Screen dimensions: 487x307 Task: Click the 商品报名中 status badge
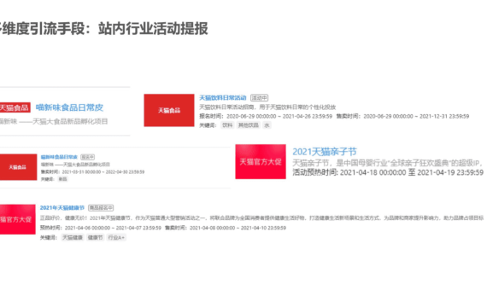[101, 208]
